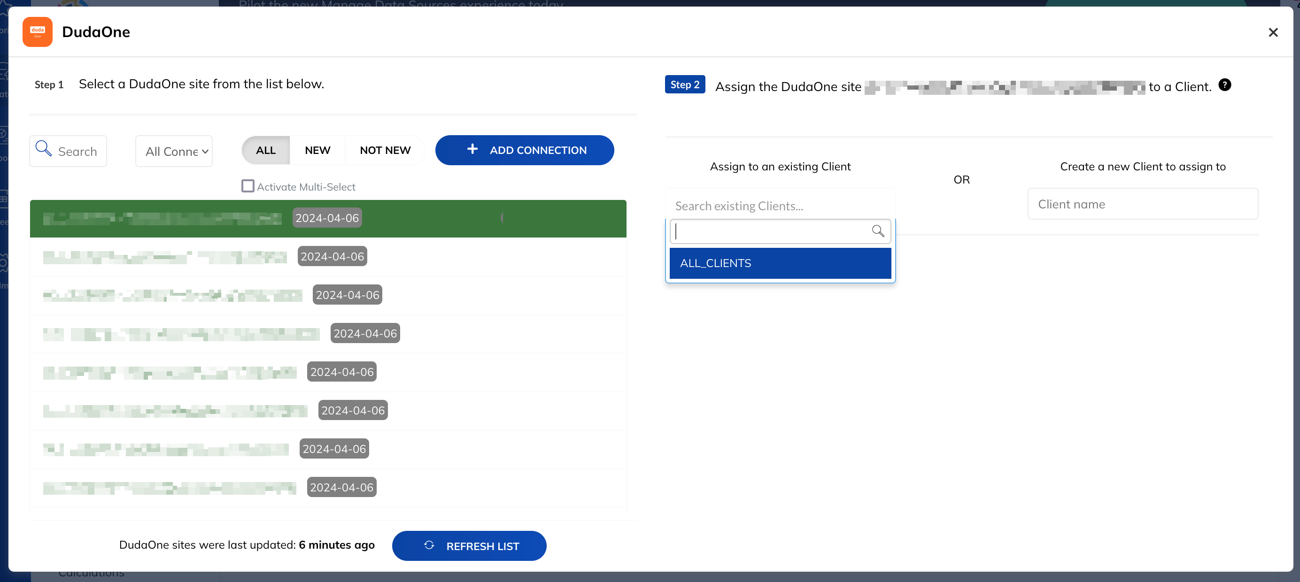Screen dimensions: 1300x582
Task: Open the All Connections dropdown
Action: tap(174, 151)
